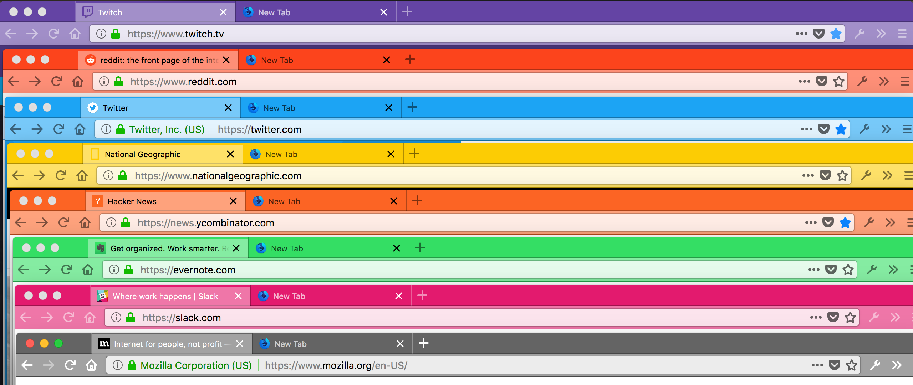Click the Mozilla Corporation (US) identity label
The image size is (913, 385).
196,365
